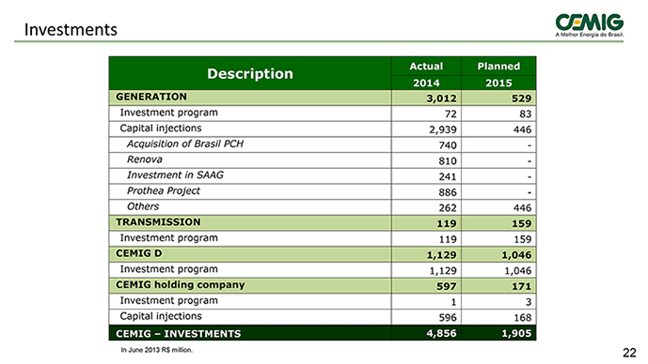The image size is (648, 364).
Task: Click the Renova row label
Action: coord(145,159)
